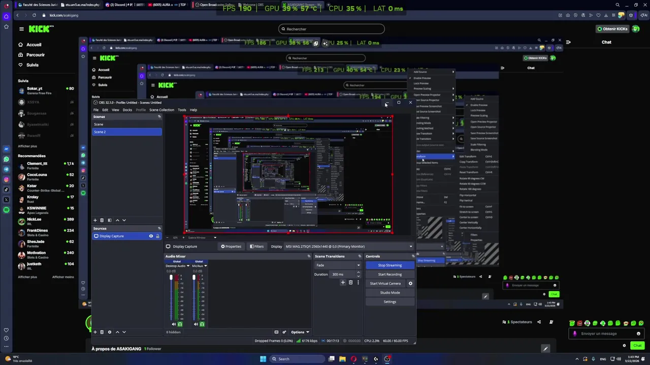Image resolution: width=650 pixels, height=365 pixels.
Task: Open the Kick hamburger menu
Action: pos(21,29)
